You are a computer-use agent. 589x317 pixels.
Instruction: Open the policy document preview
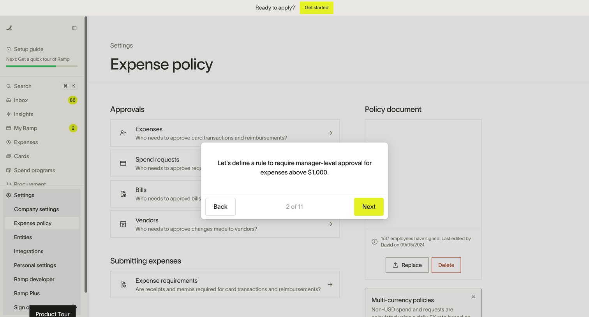[423, 174]
